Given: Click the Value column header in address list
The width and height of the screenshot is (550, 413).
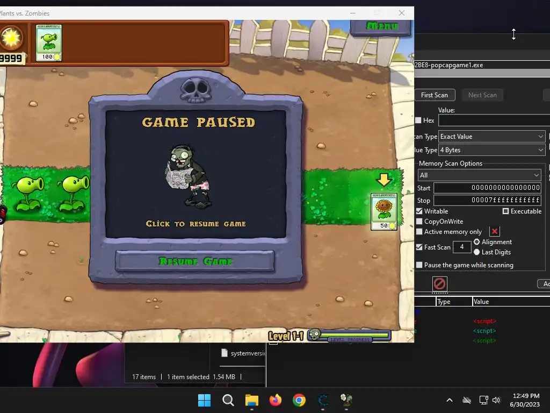Looking at the screenshot, I should pyautogui.click(x=511, y=301).
